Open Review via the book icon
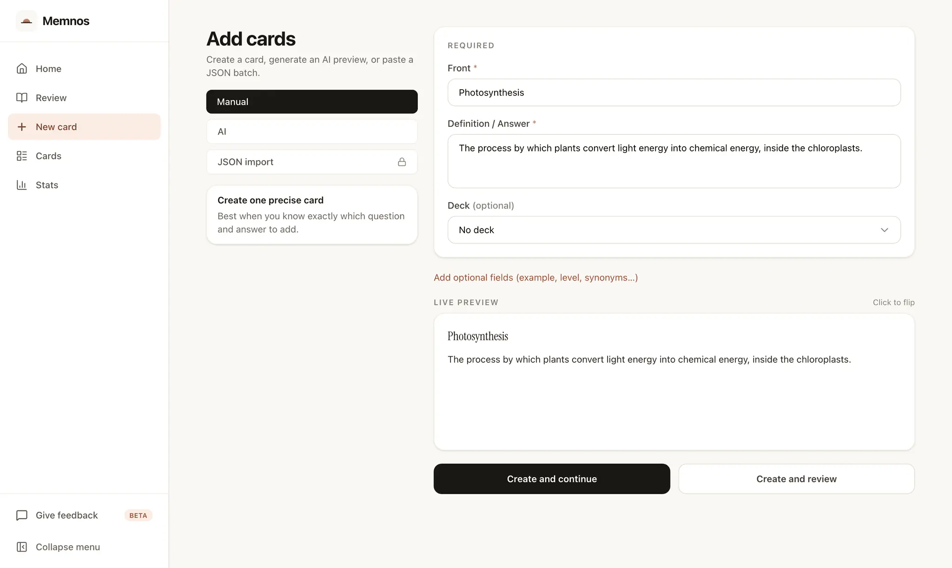 pyautogui.click(x=22, y=98)
